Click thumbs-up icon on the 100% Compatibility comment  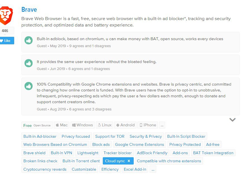pos(28,86)
